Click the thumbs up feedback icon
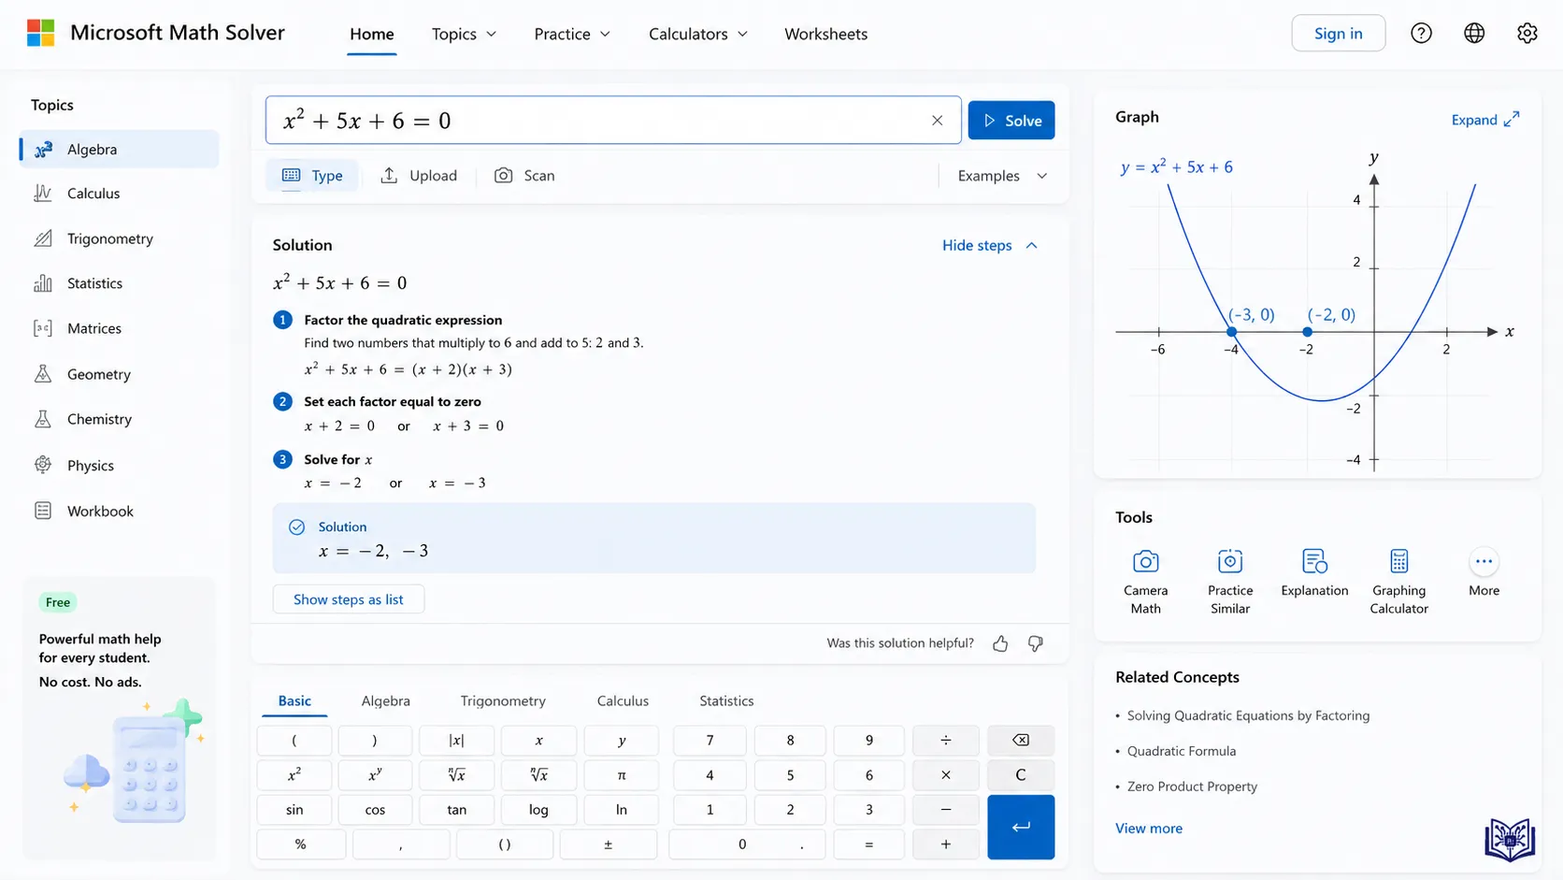The height and width of the screenshot is (880, 1563). (1000, 643)
